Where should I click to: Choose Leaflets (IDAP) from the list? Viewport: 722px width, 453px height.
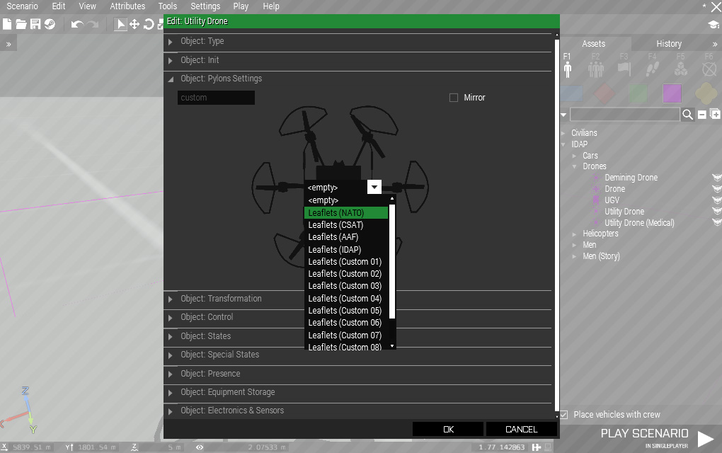335,249
